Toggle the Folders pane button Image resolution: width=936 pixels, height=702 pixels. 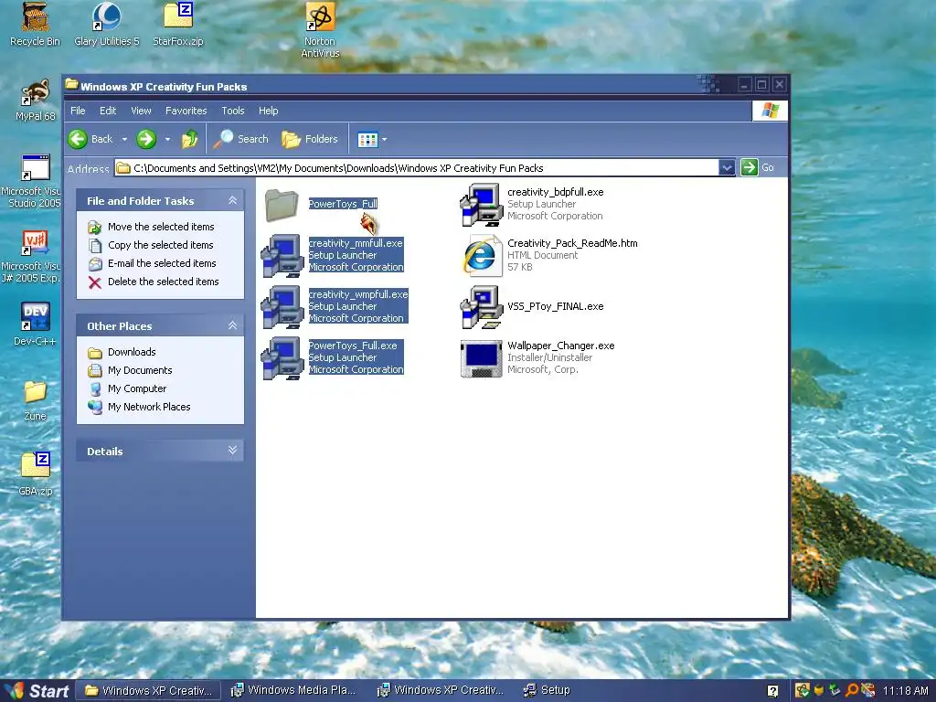311,139
